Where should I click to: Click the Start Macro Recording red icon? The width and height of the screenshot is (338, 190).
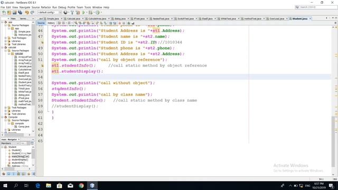(120, 23)
